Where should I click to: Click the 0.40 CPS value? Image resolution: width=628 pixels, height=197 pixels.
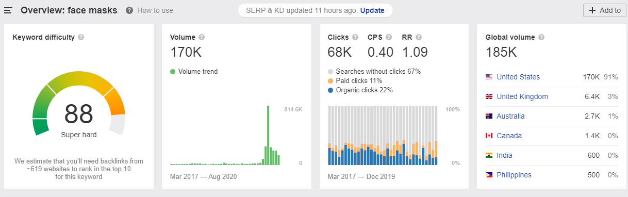click(381, 52)
